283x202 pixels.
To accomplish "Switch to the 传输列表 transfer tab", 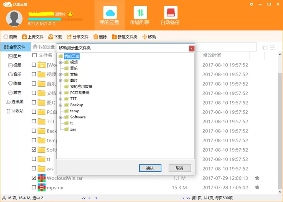I will click(140, 15).
